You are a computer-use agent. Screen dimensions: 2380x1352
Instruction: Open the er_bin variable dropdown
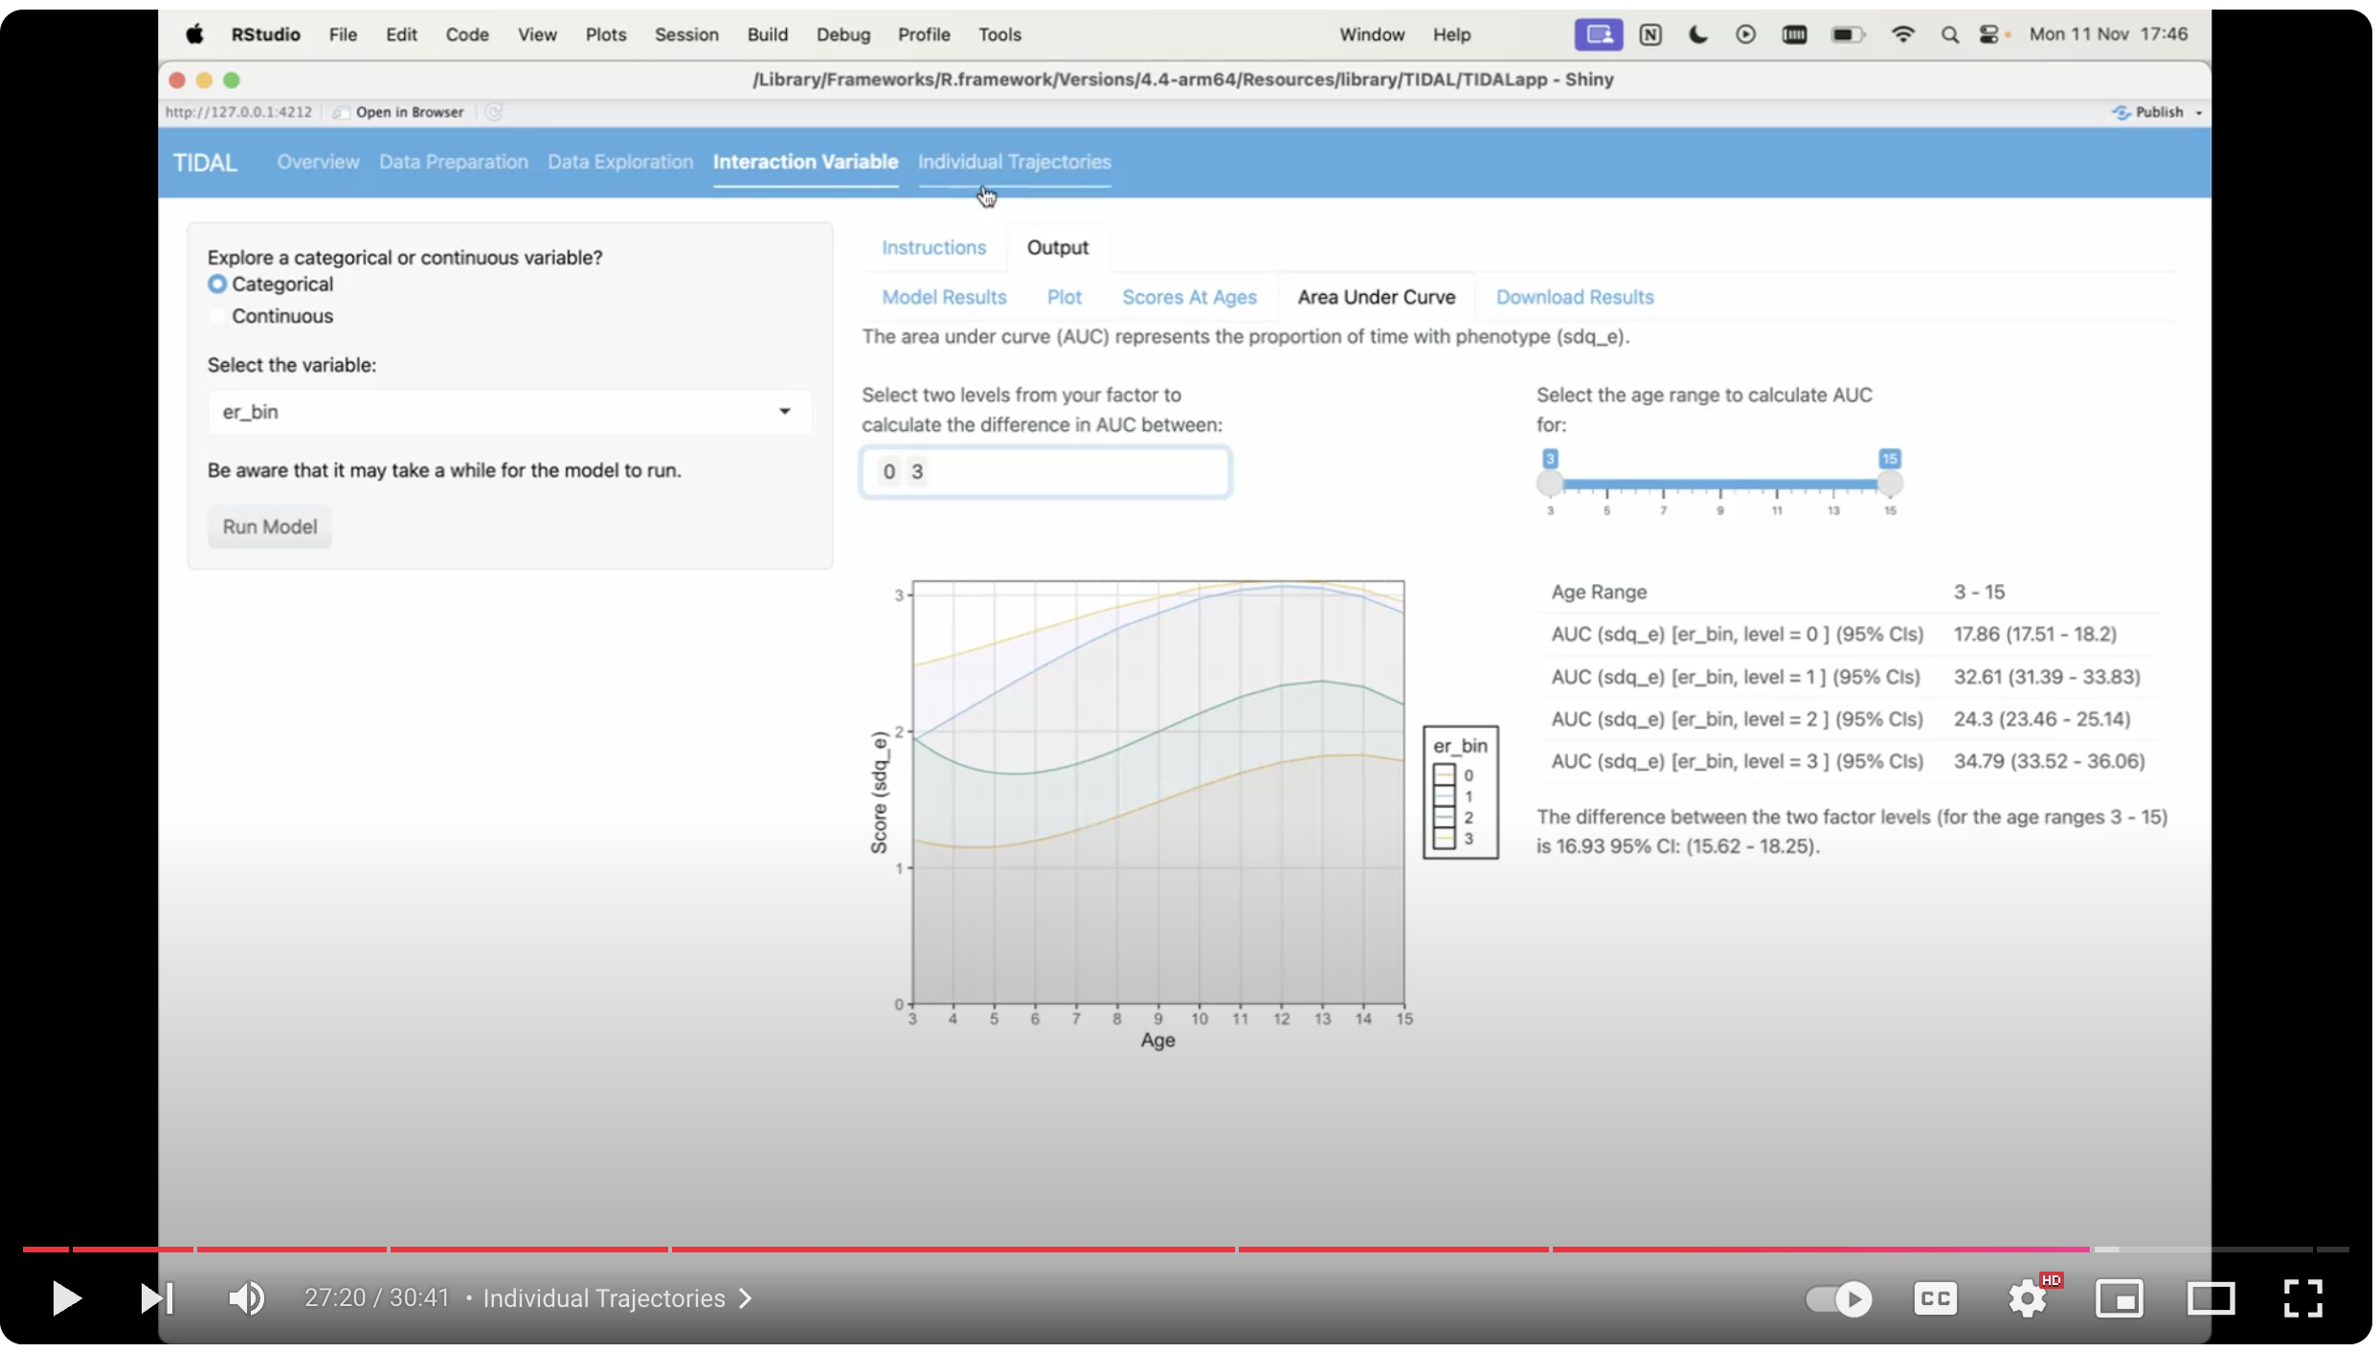(508, 412)
